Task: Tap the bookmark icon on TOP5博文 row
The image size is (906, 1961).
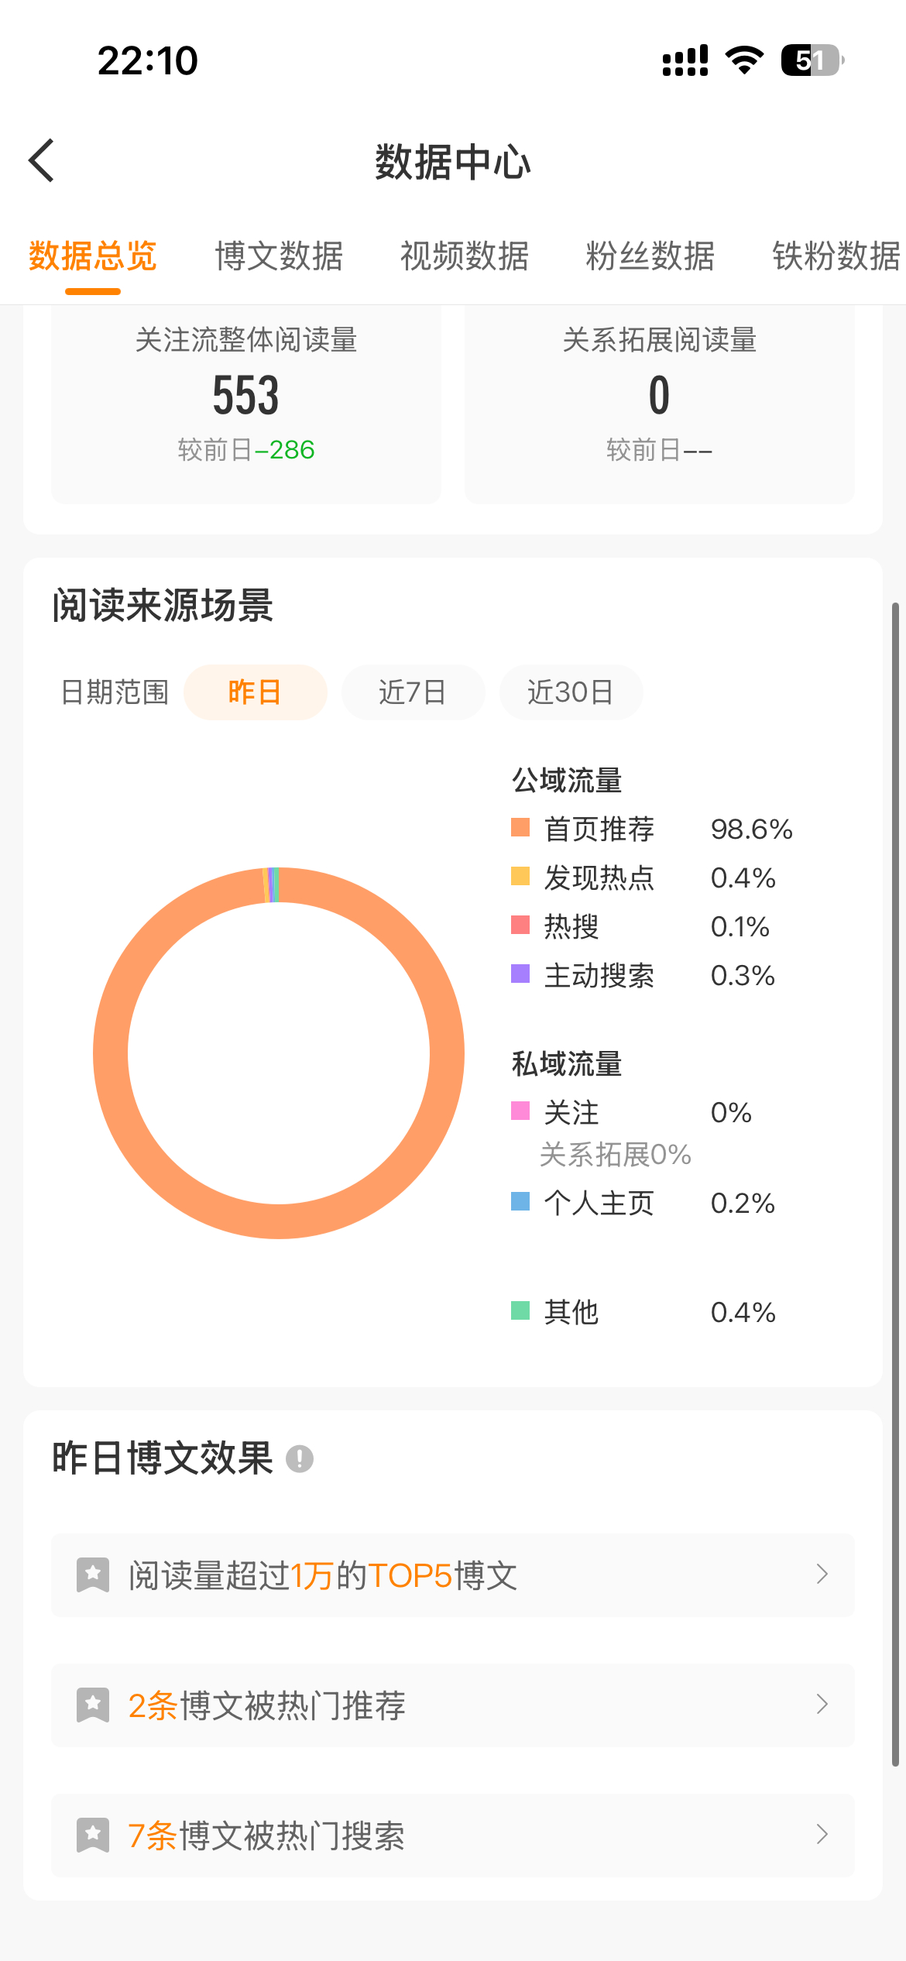Action: point(93,1575)
